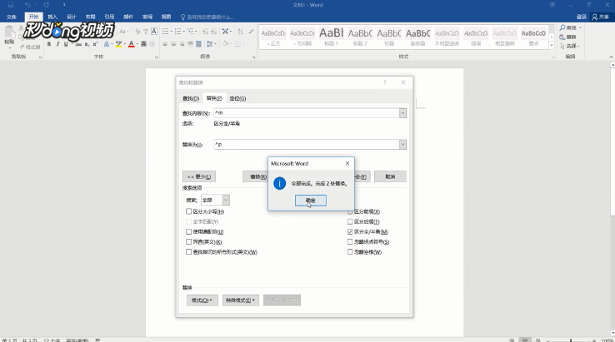Increase paragraph indent
Viewport: 615px width, 342px height.
214,32
